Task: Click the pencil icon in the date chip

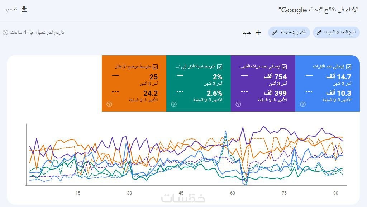Action: (x=275, y=32)
